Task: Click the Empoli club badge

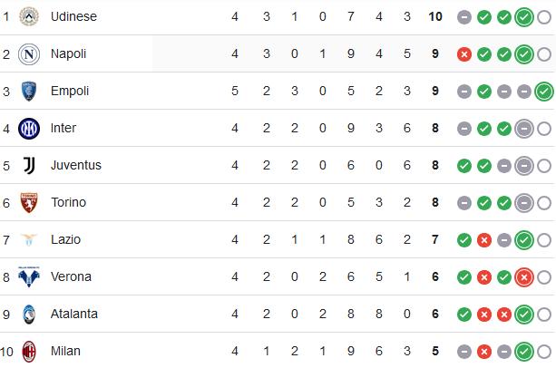Action: (x=29, y=91)
